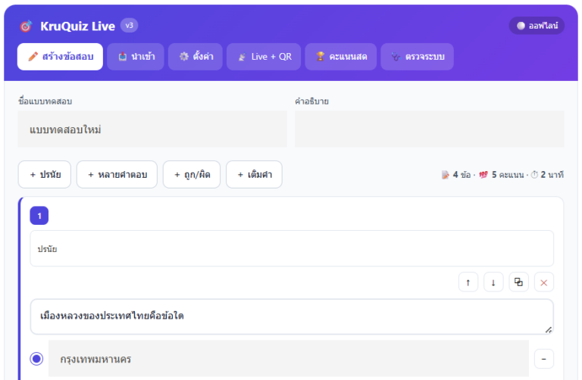This screenshot has height=380, width=582.
Task: Open the ปรนัย question type selector
Action: 292,248
